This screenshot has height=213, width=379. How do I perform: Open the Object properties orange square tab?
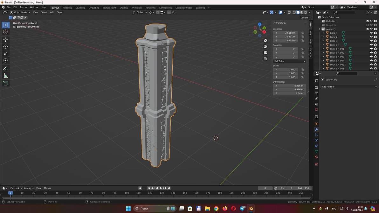coord(316,124)
